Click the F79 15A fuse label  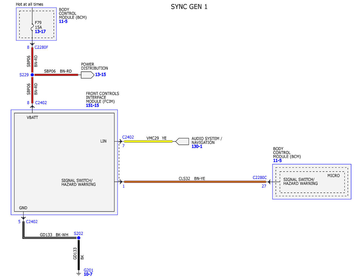pyautogui.click(x=38, y=25)
